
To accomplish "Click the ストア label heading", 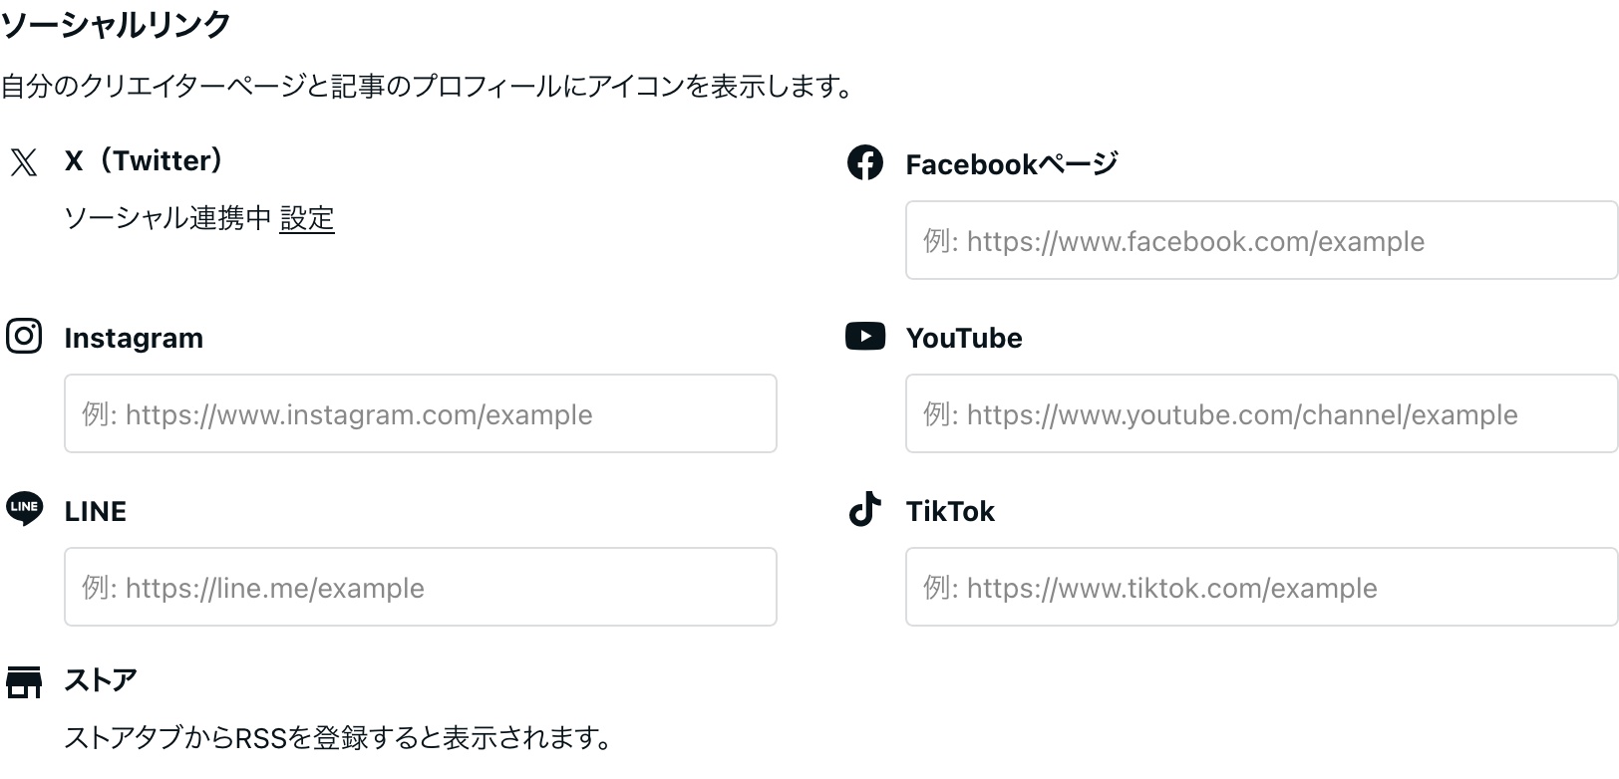I will point(101,680).
